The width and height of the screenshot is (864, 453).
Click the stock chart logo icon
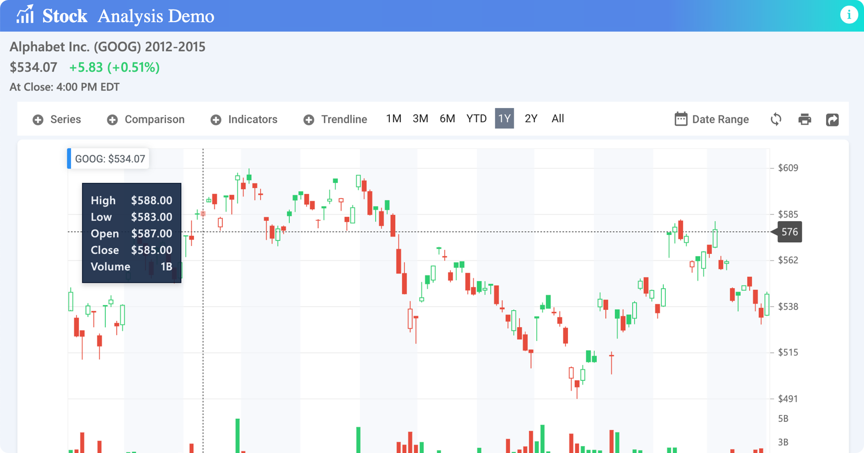coord(25,15)
